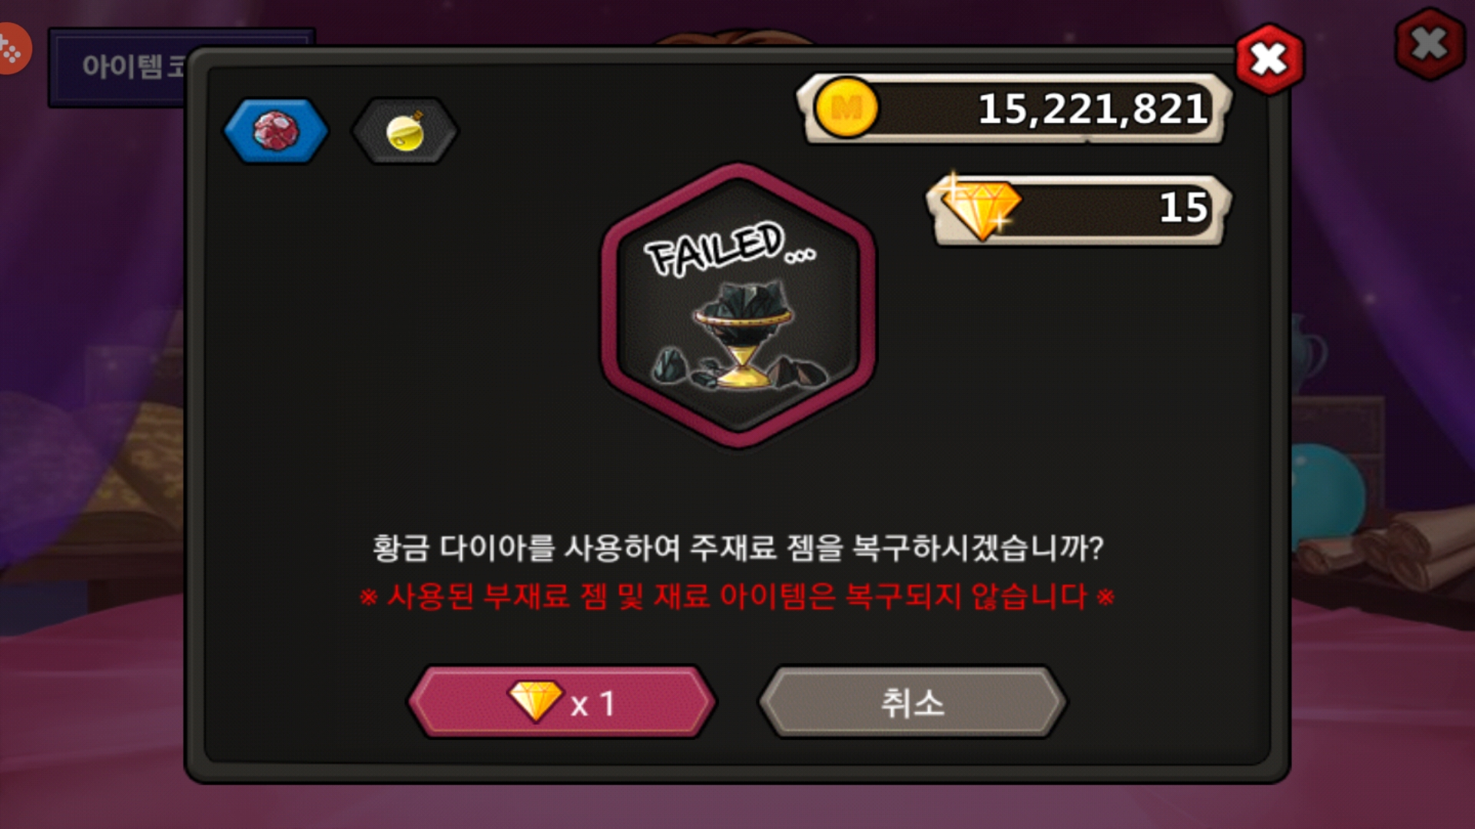
Task: Click the 아이템 header label behind dialog
Action: click(121, 67)
